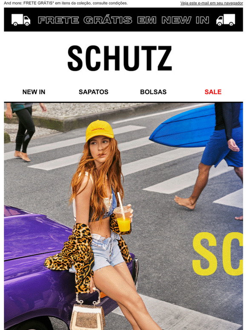Click the blue surfboard in the hero image
247x330 pixels.
click(x=183, y=128)
